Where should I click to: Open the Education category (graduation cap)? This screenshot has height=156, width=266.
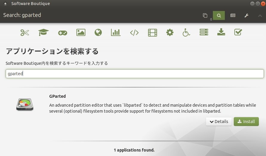click(x=43, y=32)
